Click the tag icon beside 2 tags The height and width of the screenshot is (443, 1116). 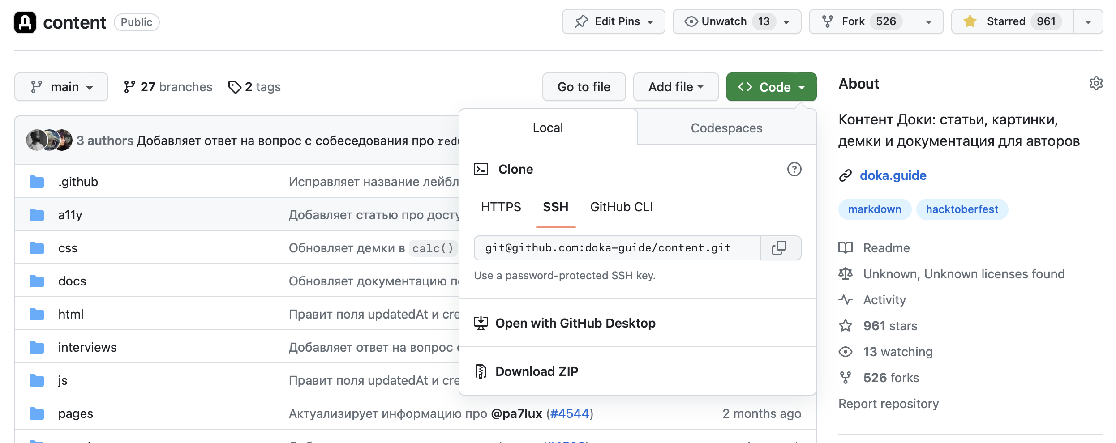click(x=235, y=87)
